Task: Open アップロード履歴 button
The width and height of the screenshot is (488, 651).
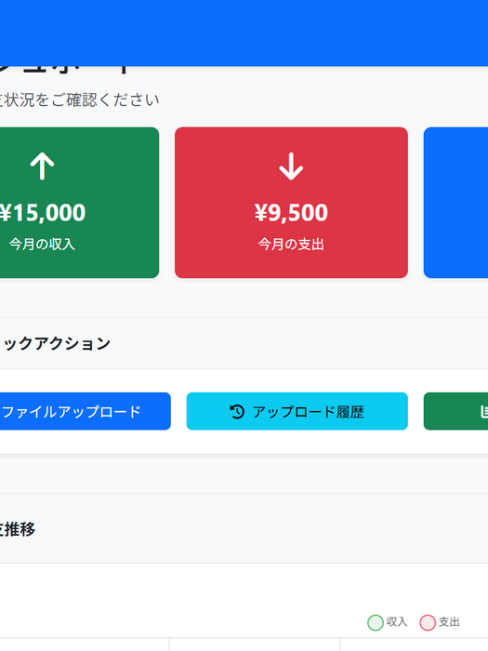Action: click(297, 411)
